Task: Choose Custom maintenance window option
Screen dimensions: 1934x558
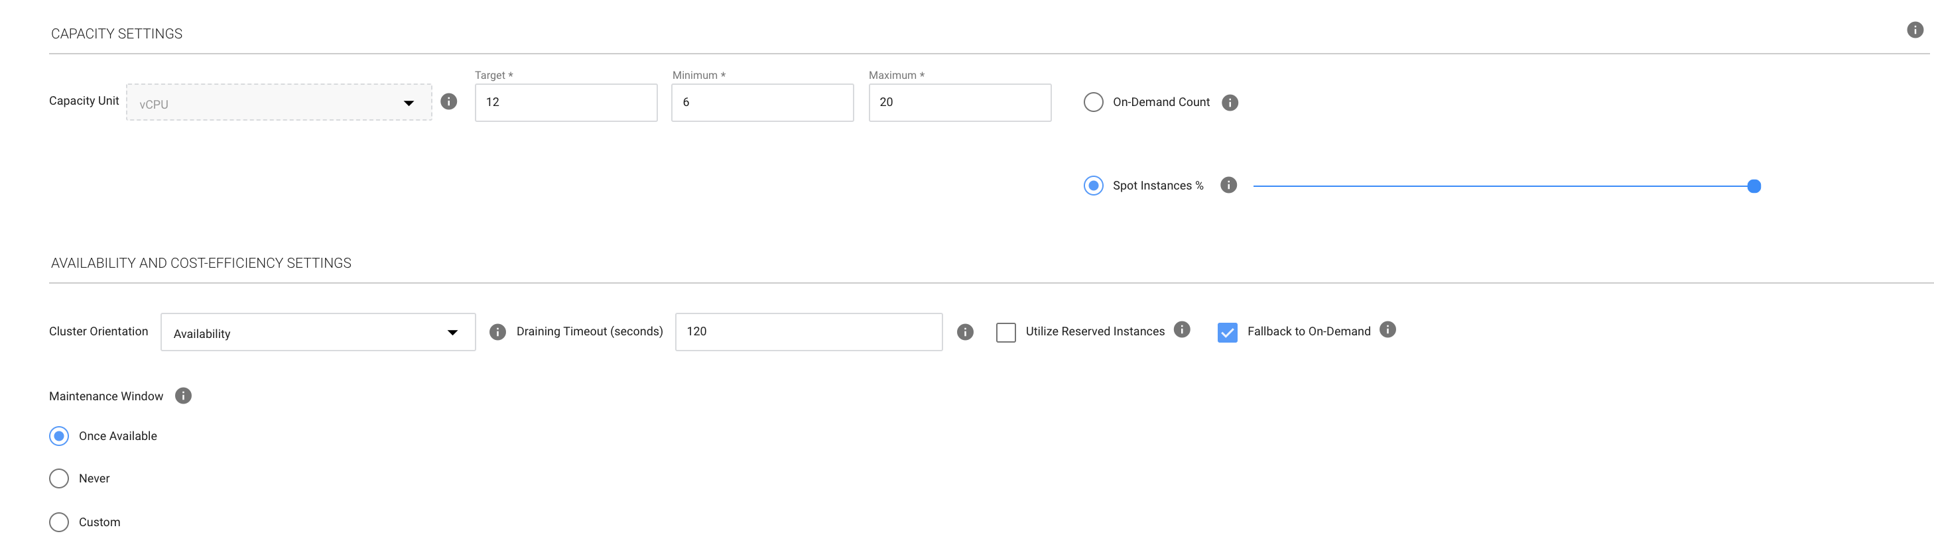Action: 58,522
